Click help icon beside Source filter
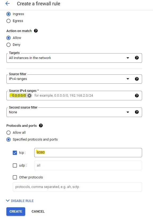This screenshot has width=153, height=220. pyautogui.click(x=137, y=79)
